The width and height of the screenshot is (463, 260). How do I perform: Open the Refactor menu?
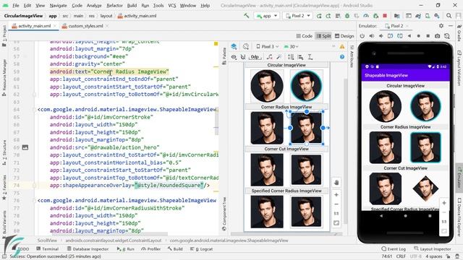[114, 5]
